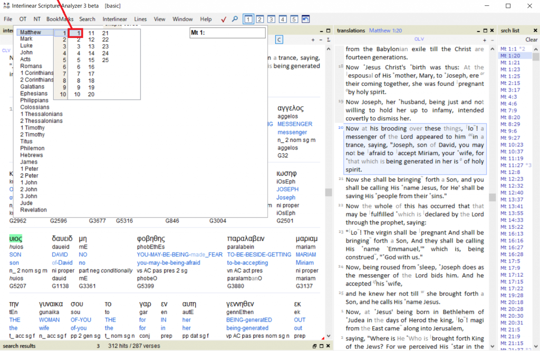Click the OLV translation label
The height and width of the screenshot is (351, 540).
pyautogui.click(x=419, y=39)
